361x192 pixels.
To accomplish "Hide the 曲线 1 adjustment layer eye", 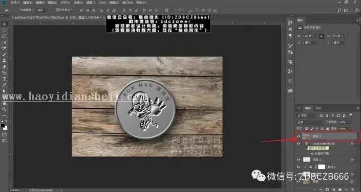I will pos(299,167).
